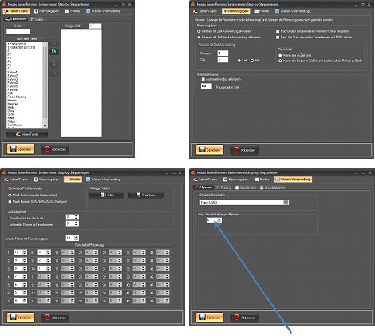Adjust points stepper for place 1
This screenshot has height=336, width=375.
coord(24,252)
